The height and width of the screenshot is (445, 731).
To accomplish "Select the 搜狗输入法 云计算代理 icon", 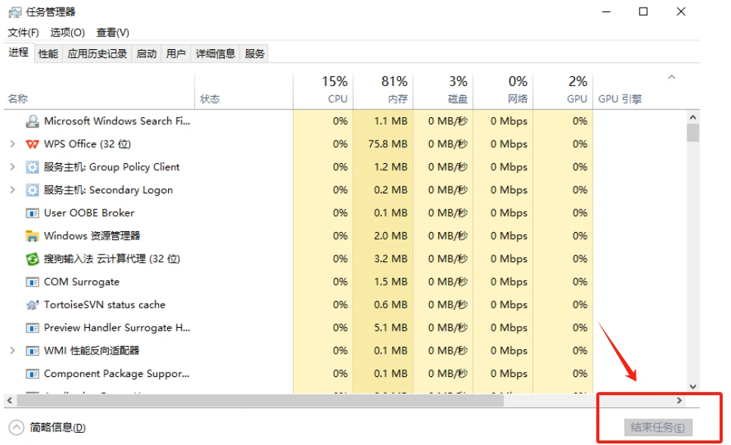I will pyautogui.click(x=33, y=259).
